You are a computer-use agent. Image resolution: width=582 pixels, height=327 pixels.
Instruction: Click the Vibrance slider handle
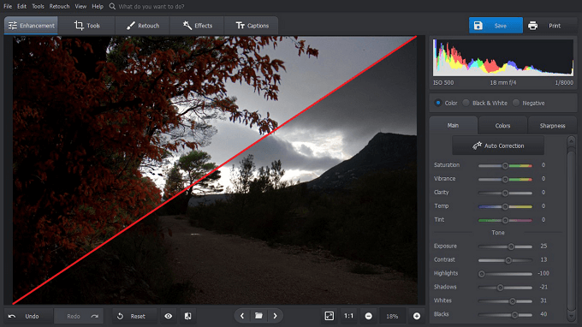(x=505, y=179)
